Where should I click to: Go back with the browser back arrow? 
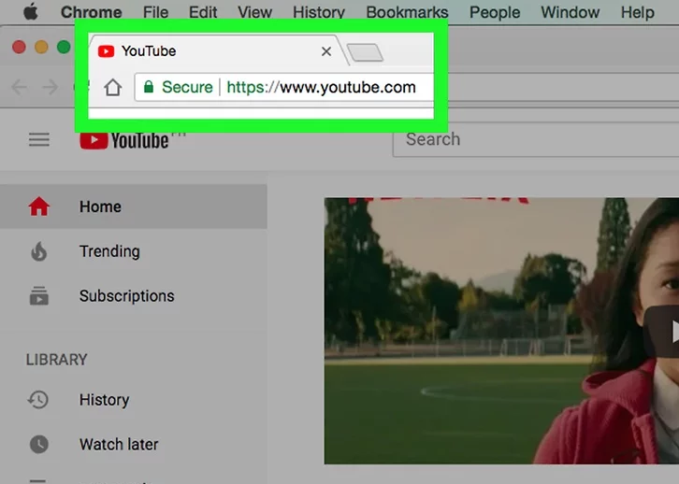coord(20,87)
